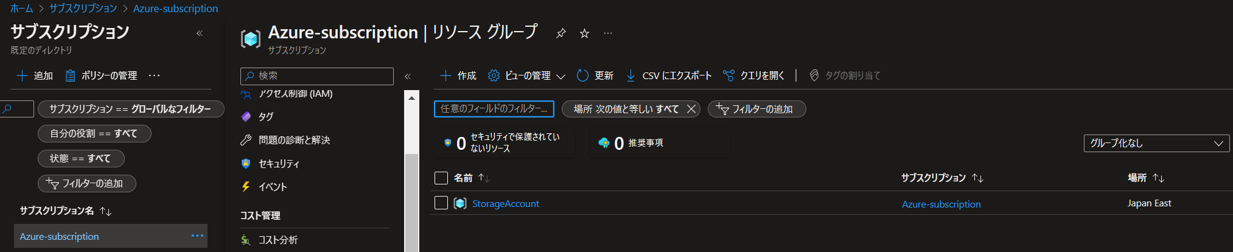
Task: Focus the resource menu 検索 field
Action: 317,75
